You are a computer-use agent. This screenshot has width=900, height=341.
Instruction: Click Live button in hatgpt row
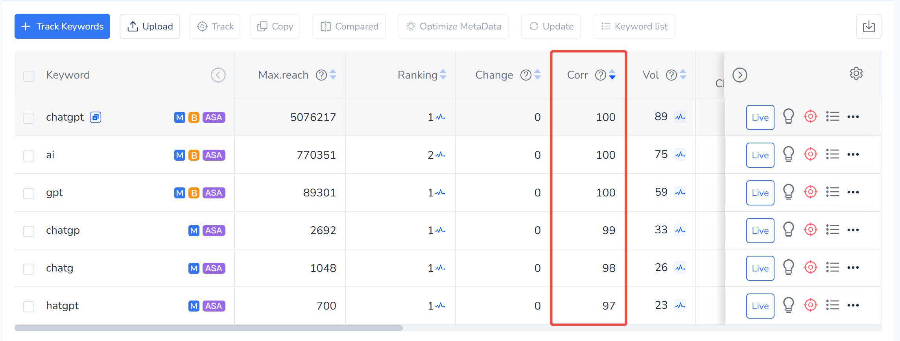tap(760, 306)
